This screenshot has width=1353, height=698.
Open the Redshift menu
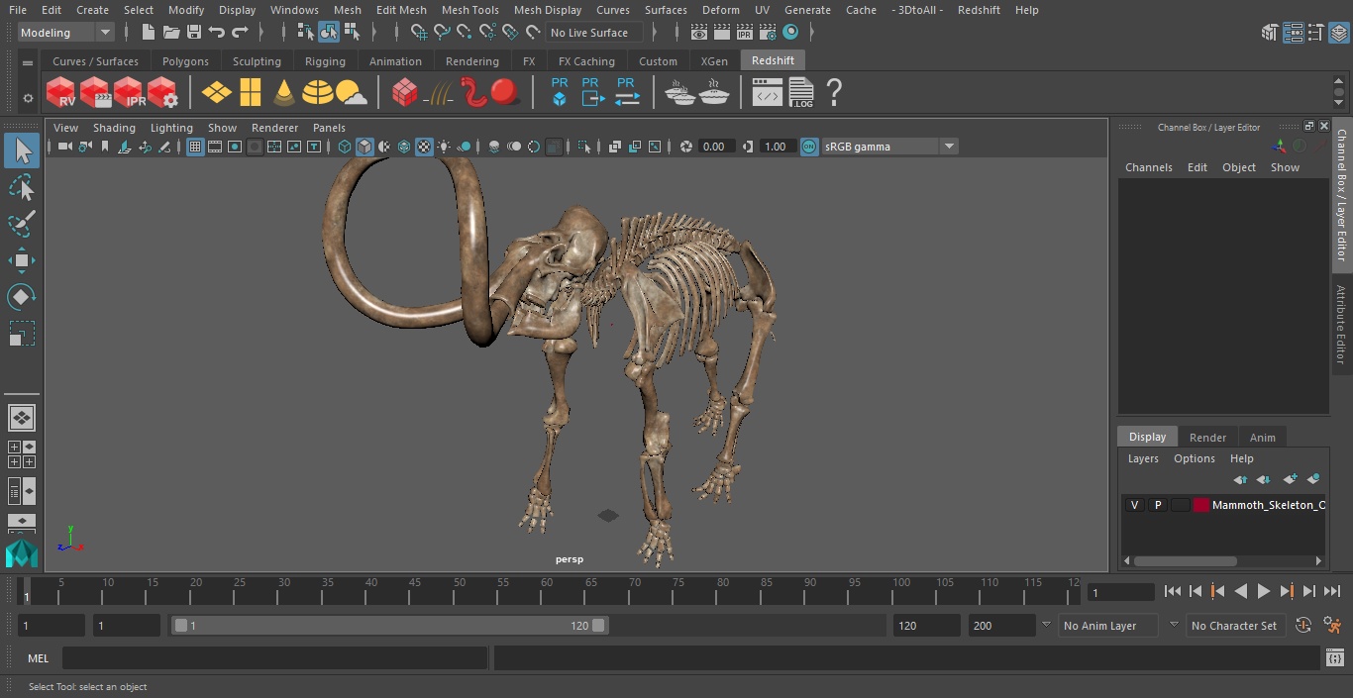point(979,10)
